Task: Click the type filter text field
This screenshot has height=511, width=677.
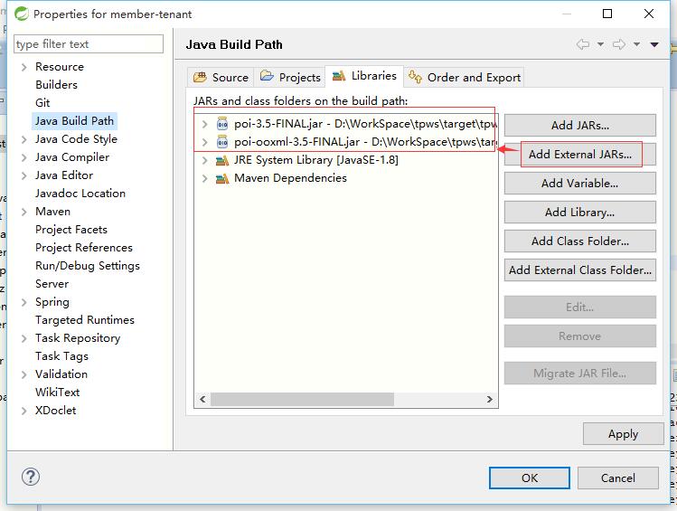Action: click(89, 44)
